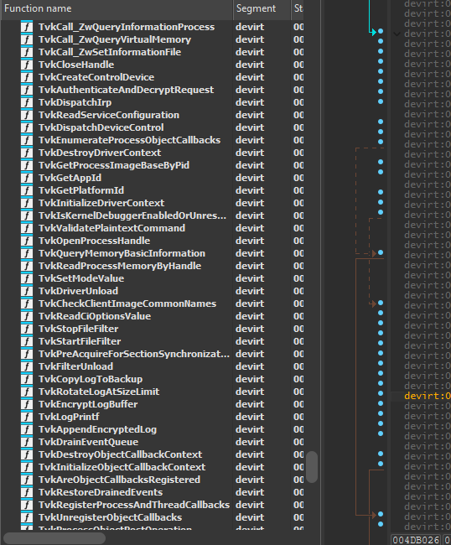Click the 004DB026 address field
This screenshot has height=545, width=451.
(x=416, y=540)
